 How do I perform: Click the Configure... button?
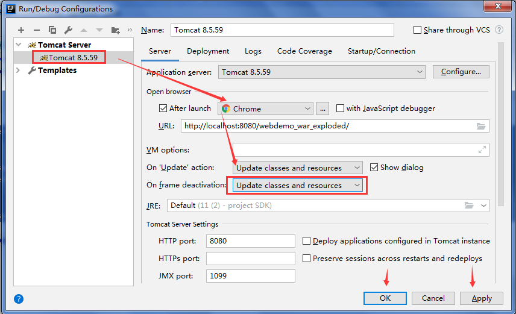[x=461, y=72]
